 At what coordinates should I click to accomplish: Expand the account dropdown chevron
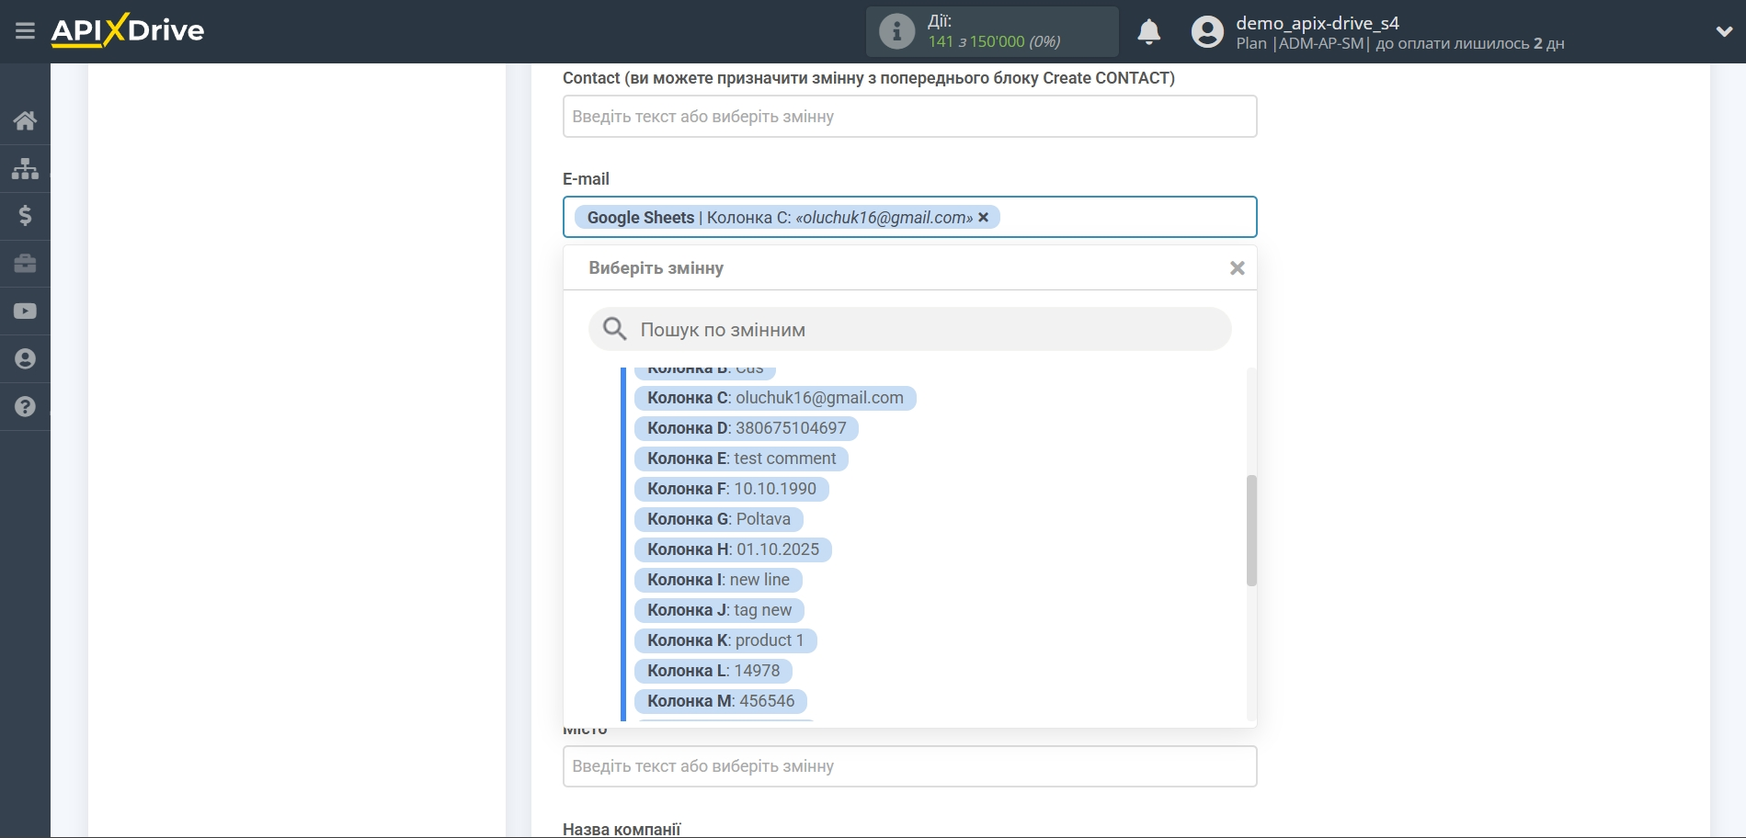tap(1724, 32)
